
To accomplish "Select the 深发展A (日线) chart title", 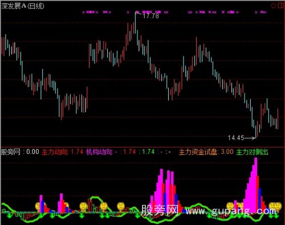I will point(23,6).
